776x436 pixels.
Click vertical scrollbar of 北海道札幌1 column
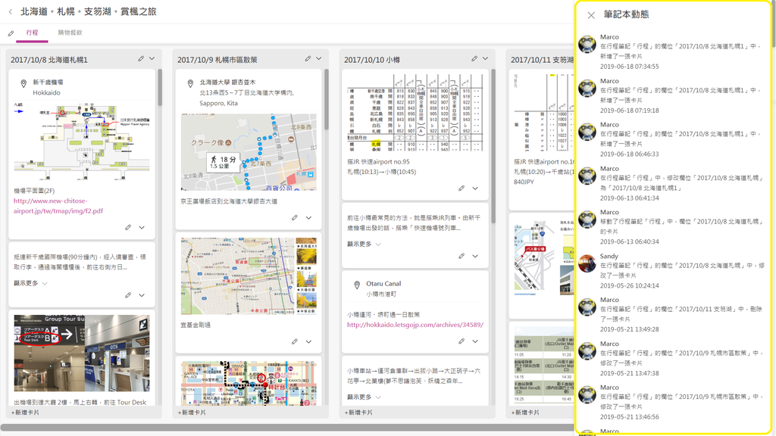[160, 88]
